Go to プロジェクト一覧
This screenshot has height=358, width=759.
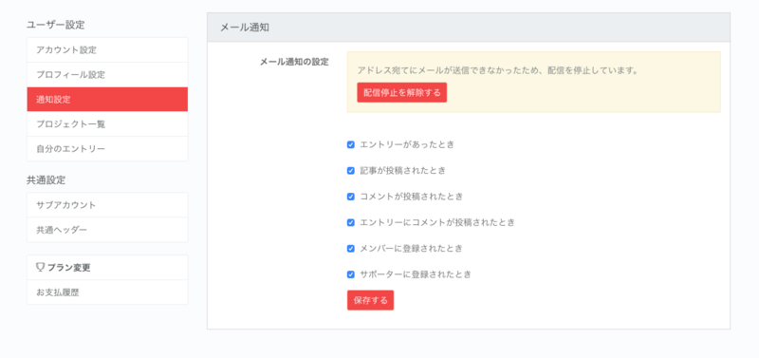pyautogui.click(x=107, y=124)
